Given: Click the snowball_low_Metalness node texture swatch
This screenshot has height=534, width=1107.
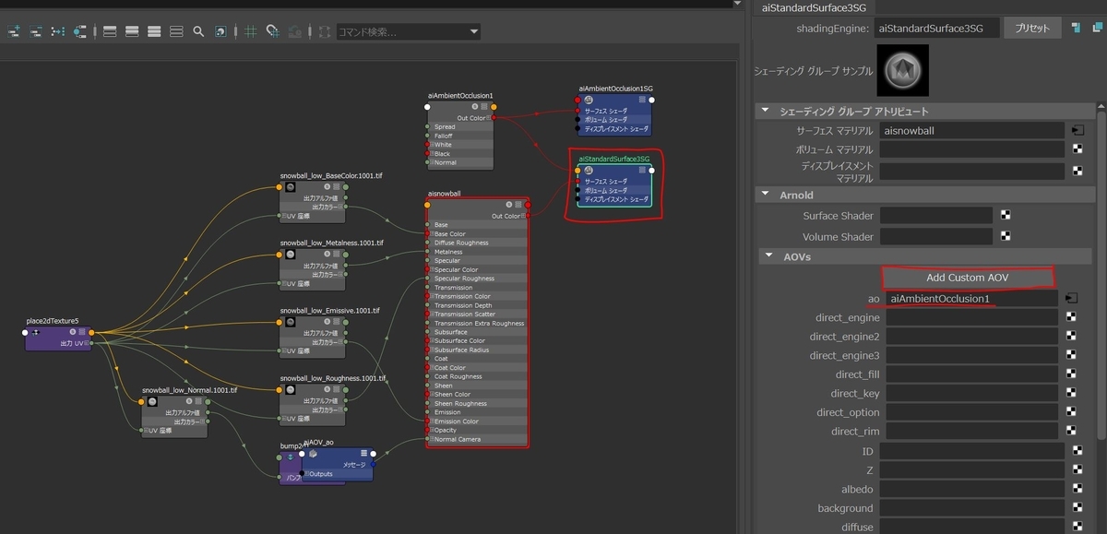Looking at the screenshot, I should 289,254.
